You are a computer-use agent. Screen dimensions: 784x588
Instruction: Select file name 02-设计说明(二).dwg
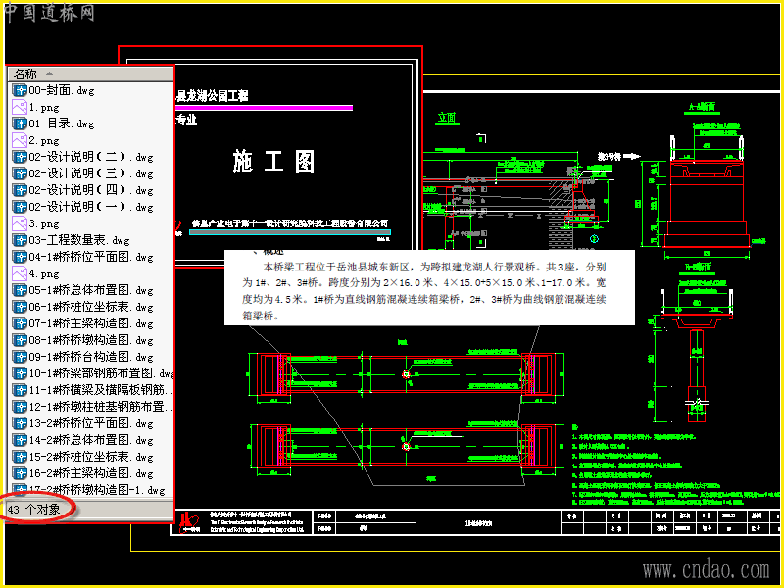(91, 157)
